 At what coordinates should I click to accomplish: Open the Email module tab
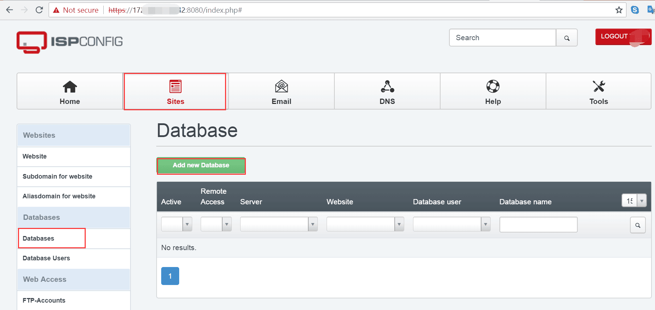281,91
